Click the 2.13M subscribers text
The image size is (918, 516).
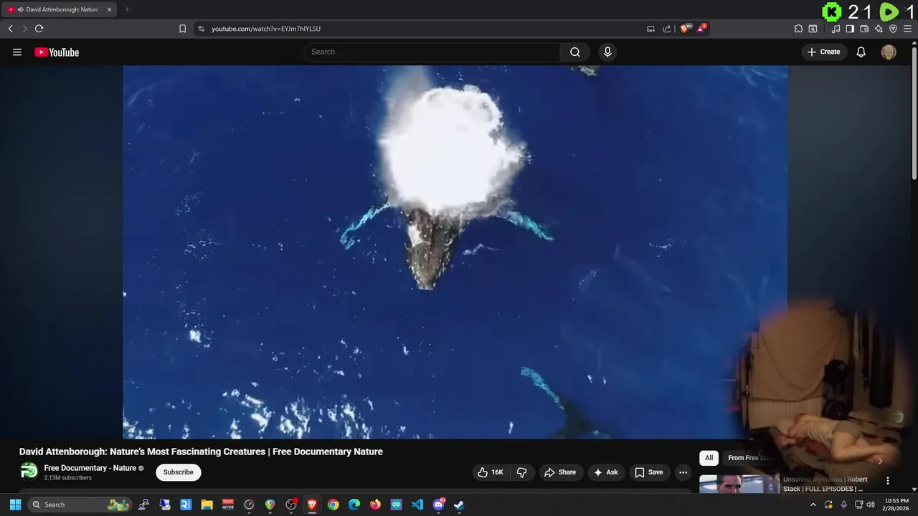click(67, 478)
